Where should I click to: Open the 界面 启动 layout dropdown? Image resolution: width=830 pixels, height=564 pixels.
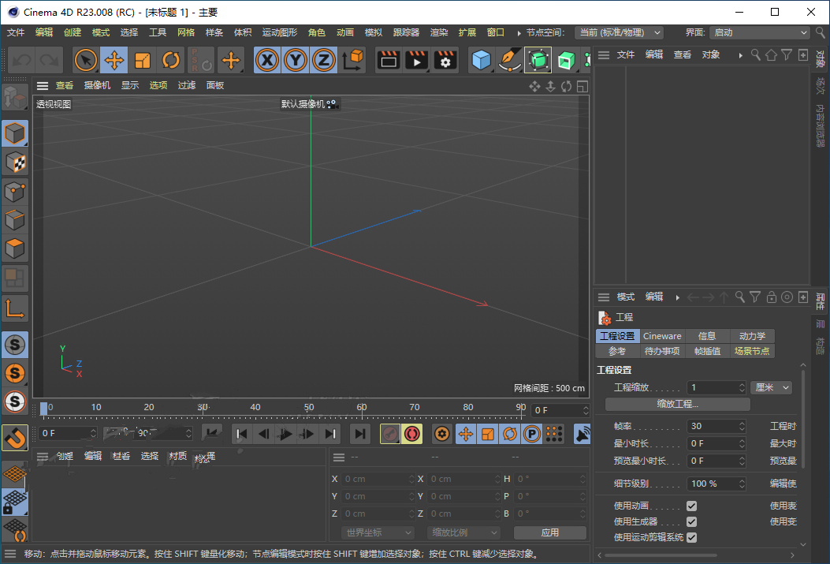[760, 33]
